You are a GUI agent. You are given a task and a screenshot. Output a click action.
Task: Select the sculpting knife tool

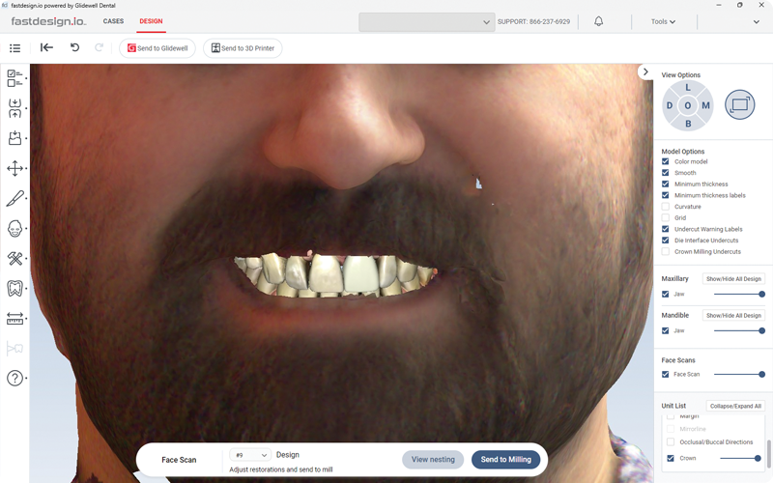pos(15,198)
